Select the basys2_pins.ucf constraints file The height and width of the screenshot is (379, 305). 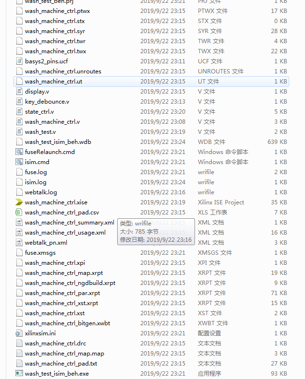point(46,61)
